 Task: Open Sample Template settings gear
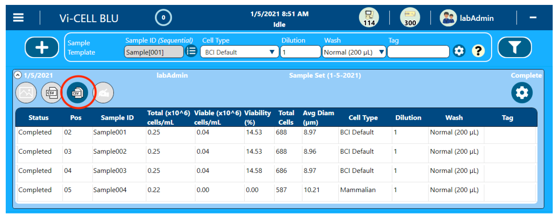pyautogui.click(x=459, y=51)
